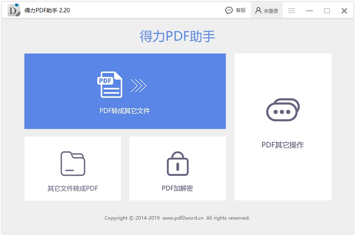Click the PDF document icon in blue tile
This screenshot has height=236, width=356.
(110, 85)
